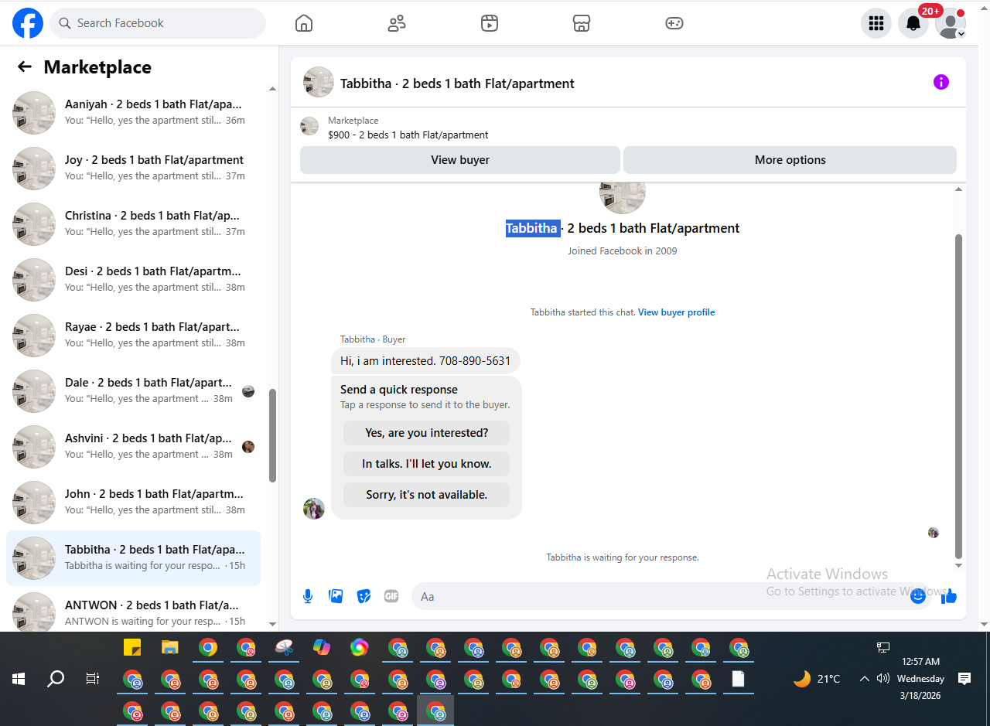Send quick response "In talks. I'll let you know."

coord(426,464)
